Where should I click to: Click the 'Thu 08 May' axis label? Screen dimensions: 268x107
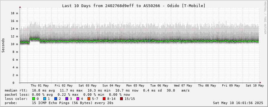[207, 86]
